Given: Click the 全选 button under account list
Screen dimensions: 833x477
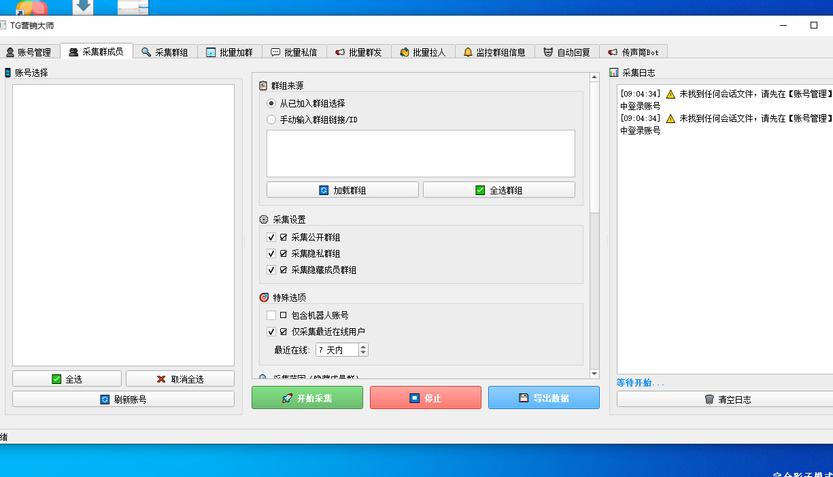Looking at the screenshot, I should click(67, 379).
